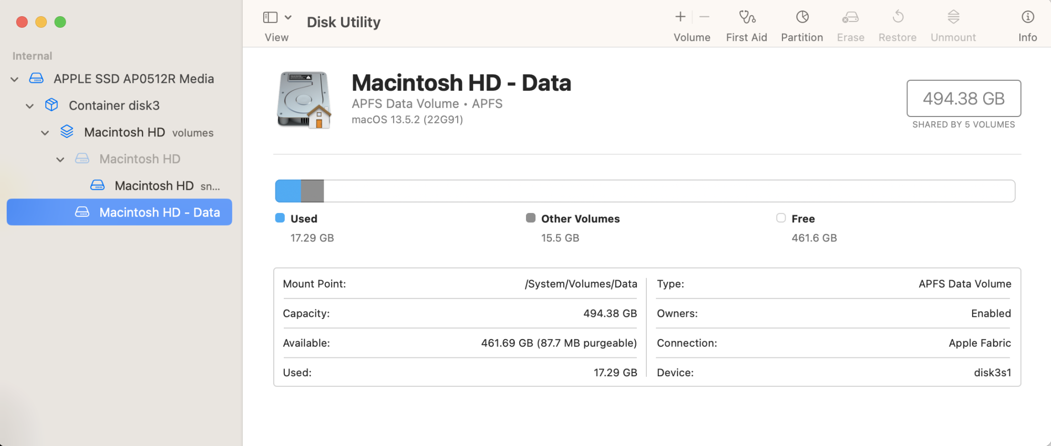This screenshot has height=446, width=1051.
Task: Click the Macintosh HD - Data drive icon
Action: [x=82, y=211]
